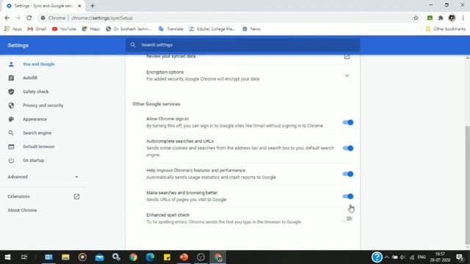470x264 pixels.
Task: Toggle Help improve Chrome's features switch
Action: (347, 174)
